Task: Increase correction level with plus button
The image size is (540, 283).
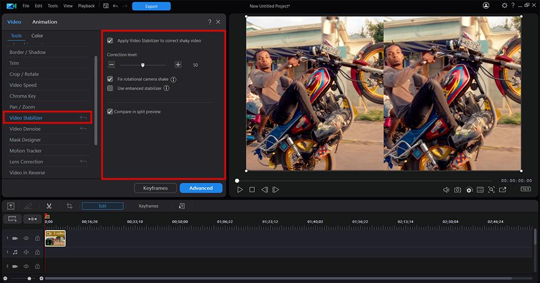Action: pos(178,65)
